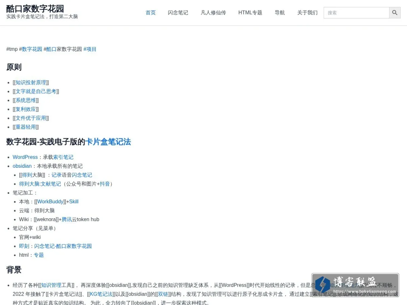The height and width of the screenshot is (305, 407).
Task: Open the 复利效应 link
Action: [26, 109]
